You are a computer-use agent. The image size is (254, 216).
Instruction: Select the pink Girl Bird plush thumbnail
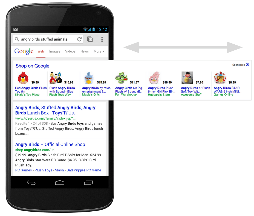154,78
